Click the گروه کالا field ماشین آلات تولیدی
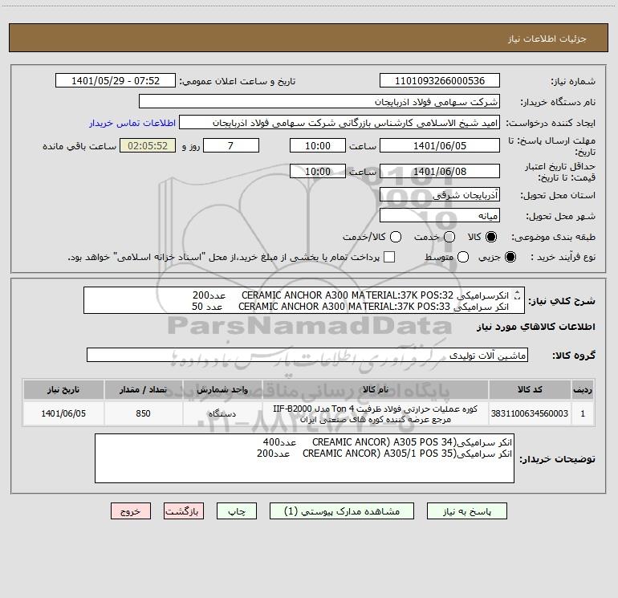Screen dimensions: 618x598 (307, 355)
